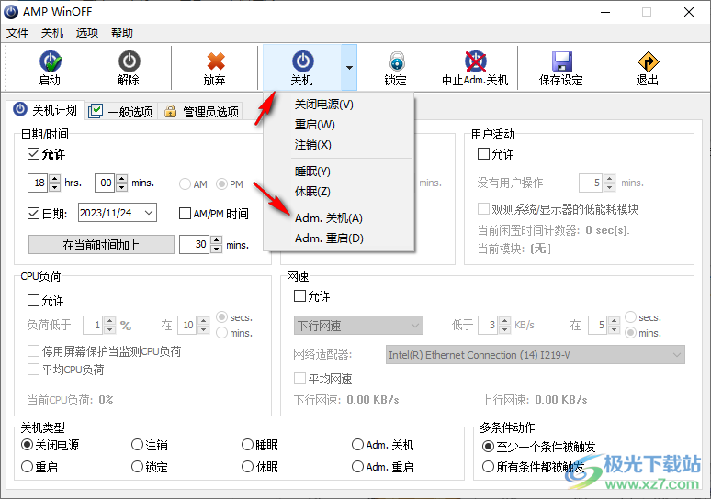Select 至少一个条件被触发 radio option
Viewport: 711px width, 499px height.
488,447
